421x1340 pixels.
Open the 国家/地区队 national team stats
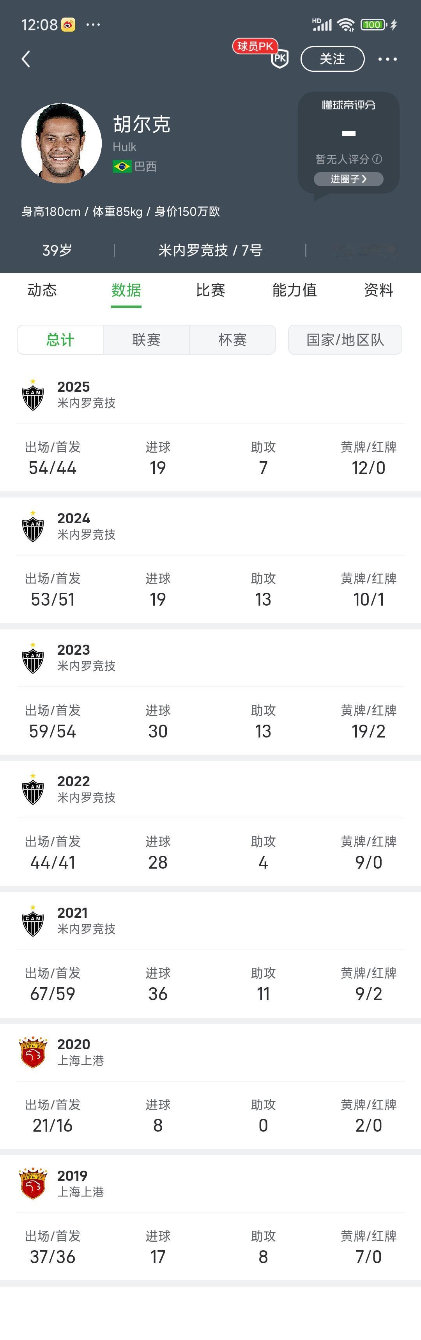tap(345, 339)
